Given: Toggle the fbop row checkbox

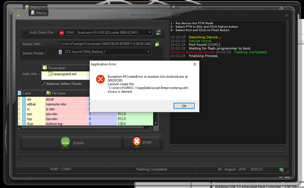Looking at the screenshot, I should click(19, 124).
